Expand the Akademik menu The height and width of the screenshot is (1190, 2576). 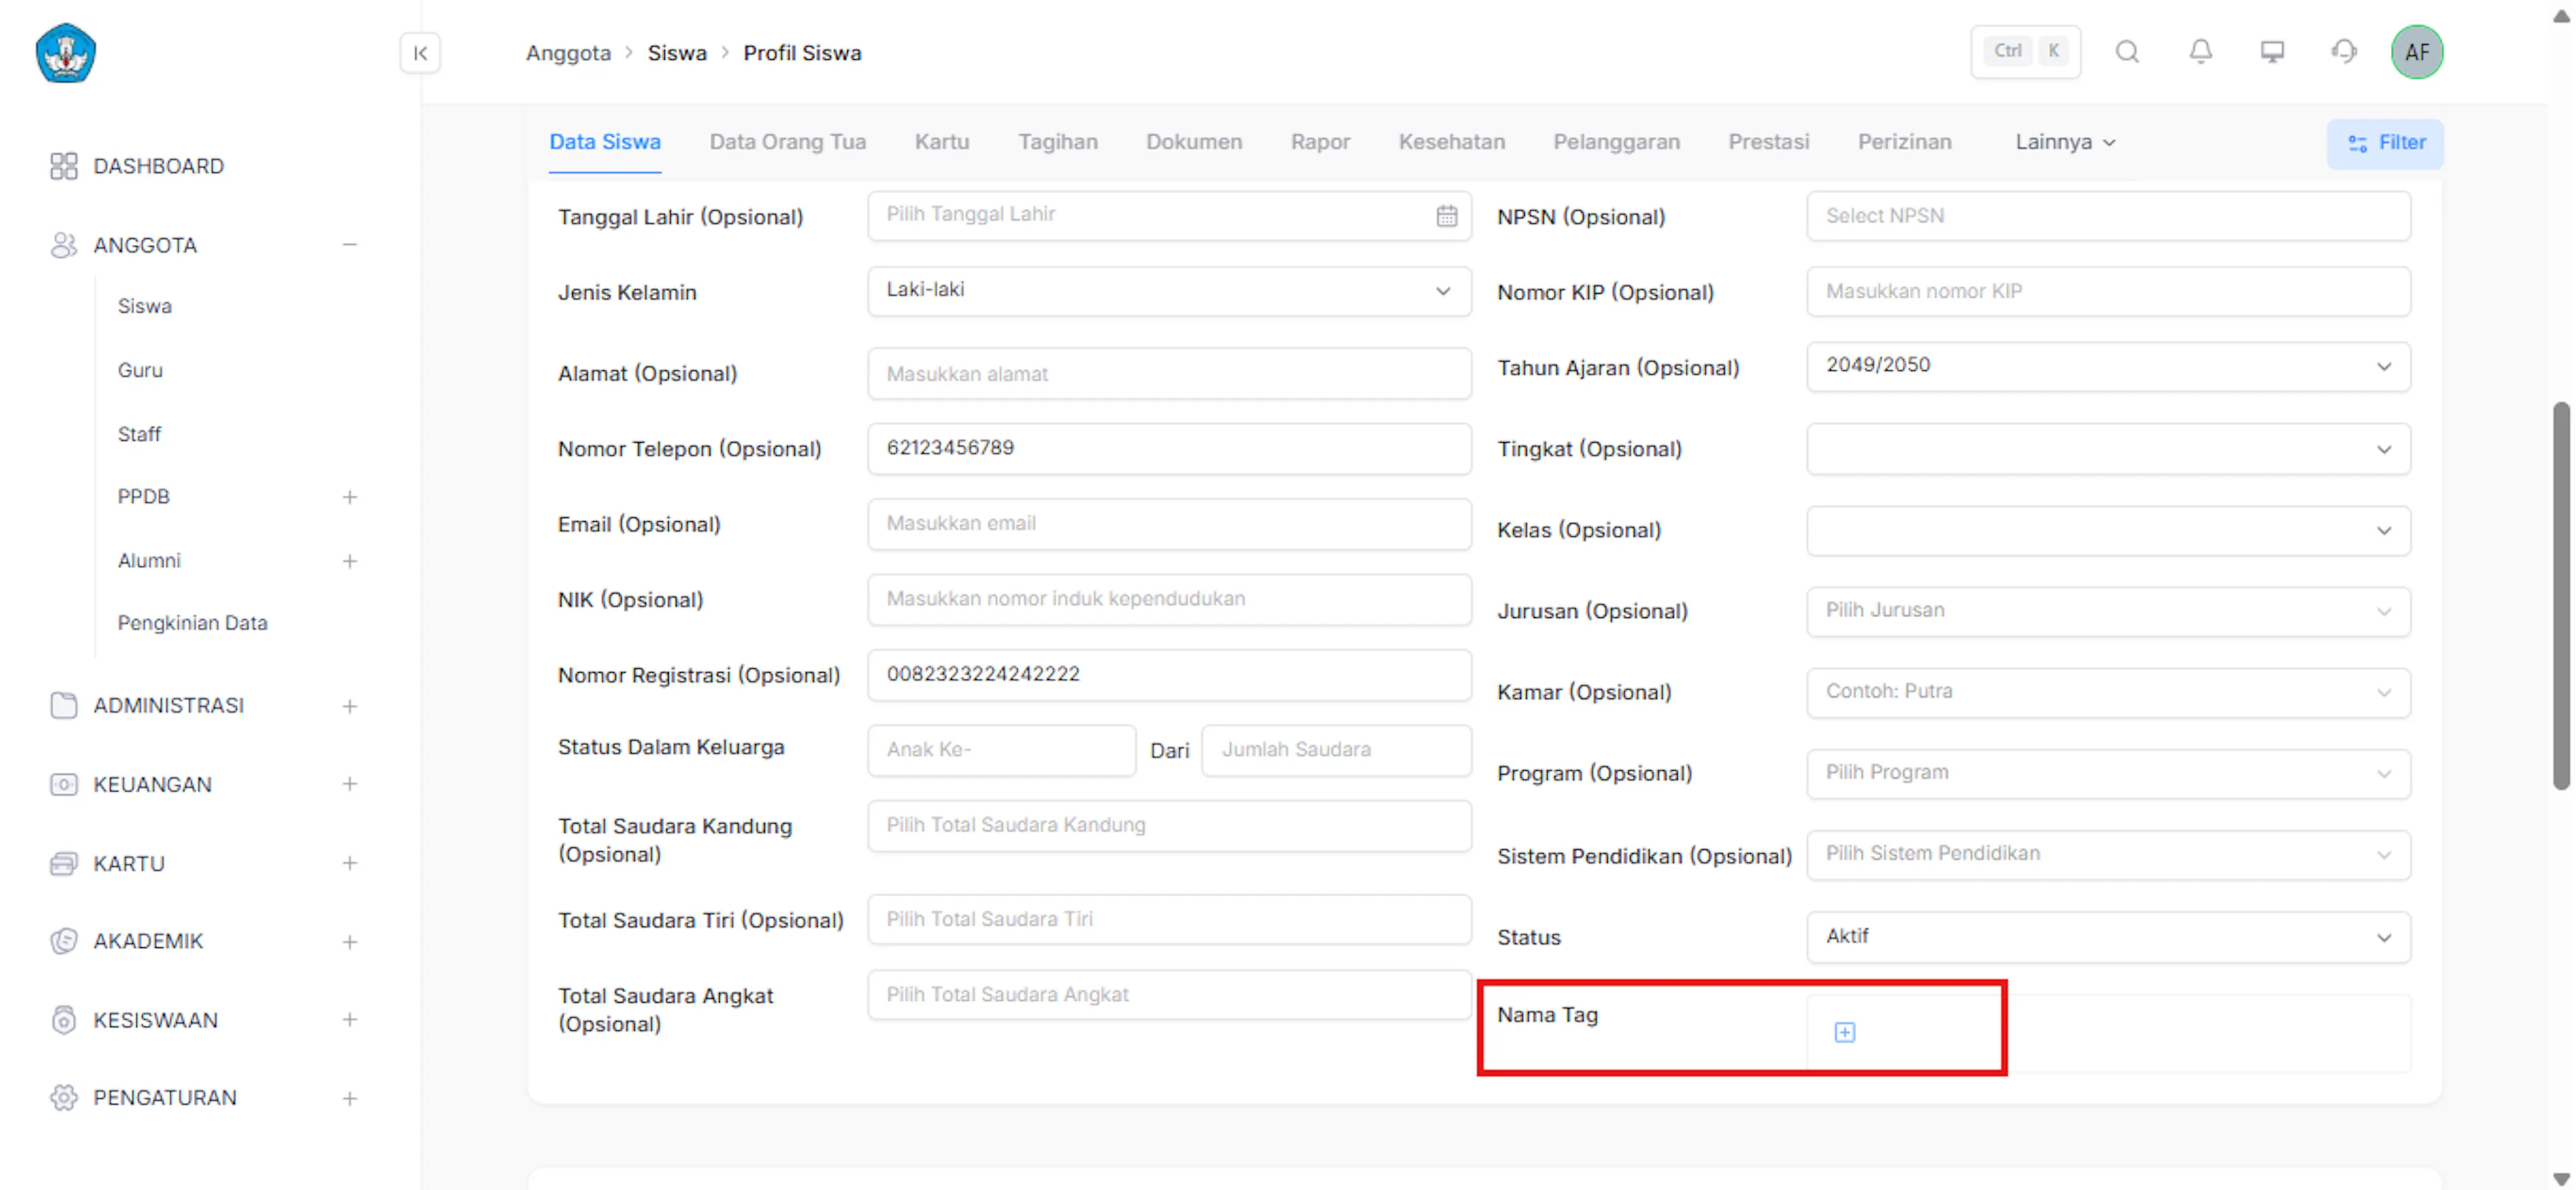[x=350, y=942]
